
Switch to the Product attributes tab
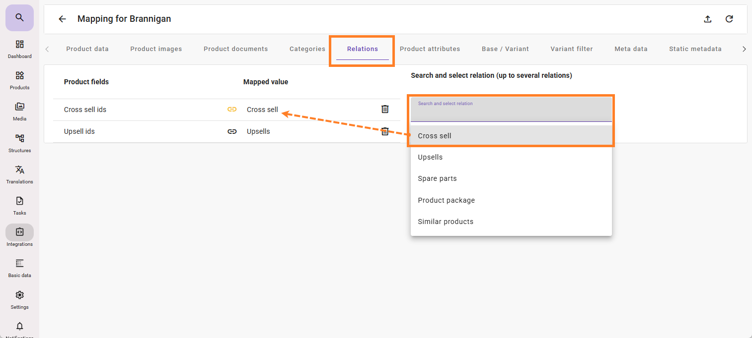click(x=430, y=49)
